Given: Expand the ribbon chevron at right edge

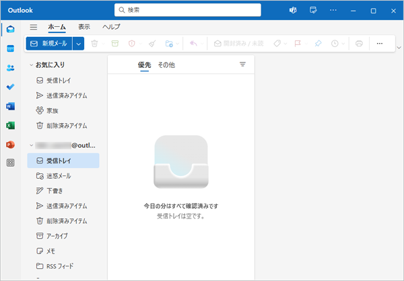Looking at the screenshot, I should (399, 48).
